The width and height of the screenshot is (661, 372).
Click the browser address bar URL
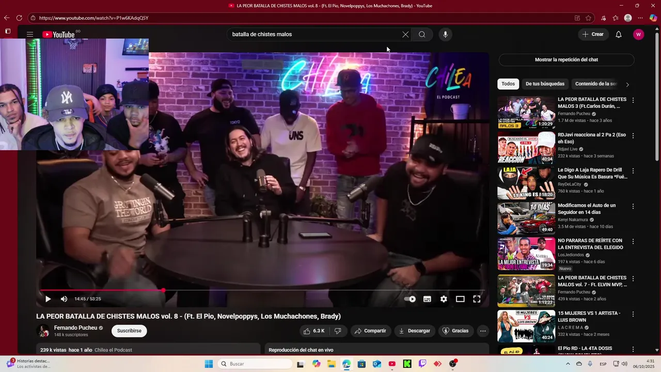(94, 18)
